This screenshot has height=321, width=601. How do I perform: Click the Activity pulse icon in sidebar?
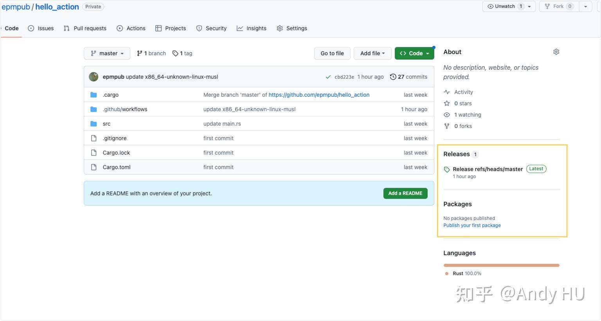pyautogui.click(x=447, y=92)
